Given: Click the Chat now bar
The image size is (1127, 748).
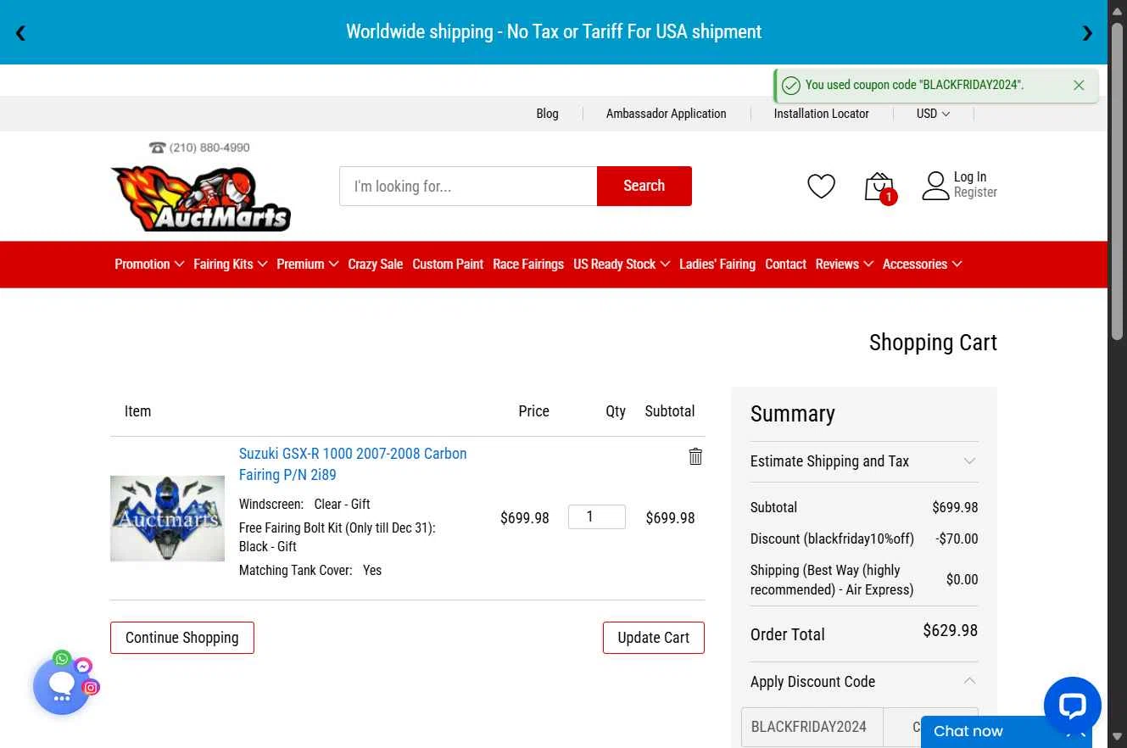Looking at the screenshot, I should click(1006, 731).
